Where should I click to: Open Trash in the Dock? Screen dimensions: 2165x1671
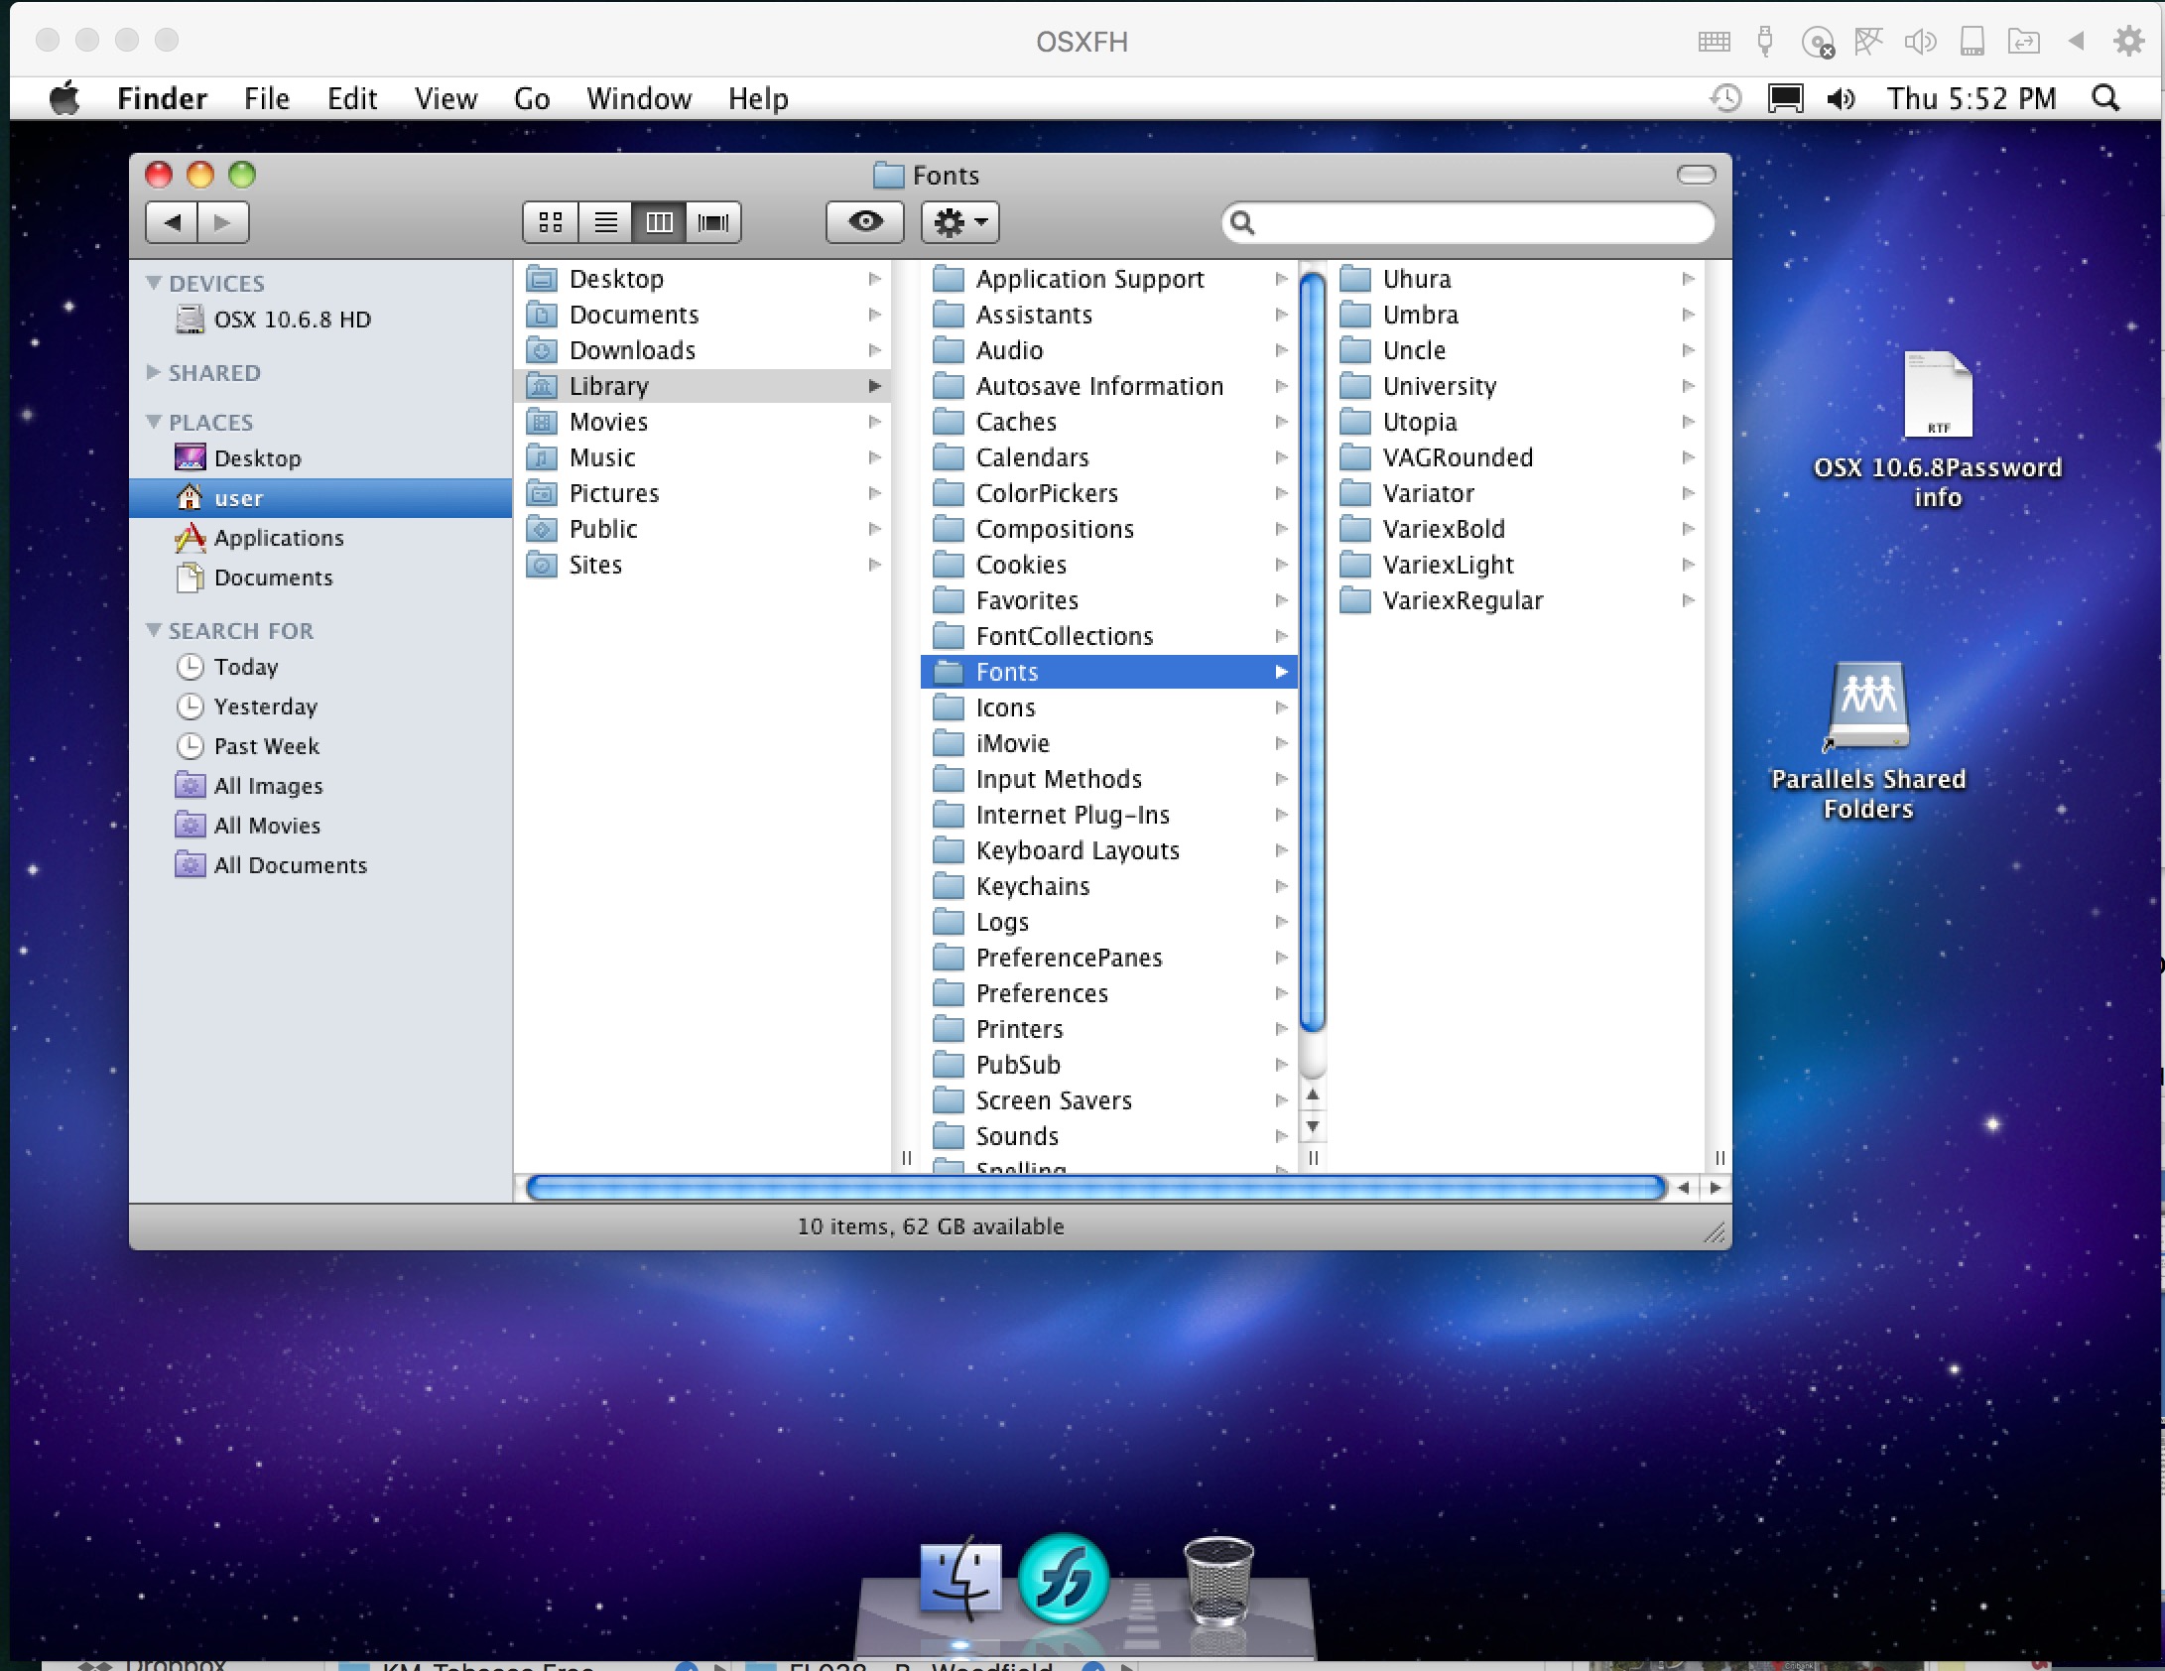pyautogui.click(x=1218, y=1580)
